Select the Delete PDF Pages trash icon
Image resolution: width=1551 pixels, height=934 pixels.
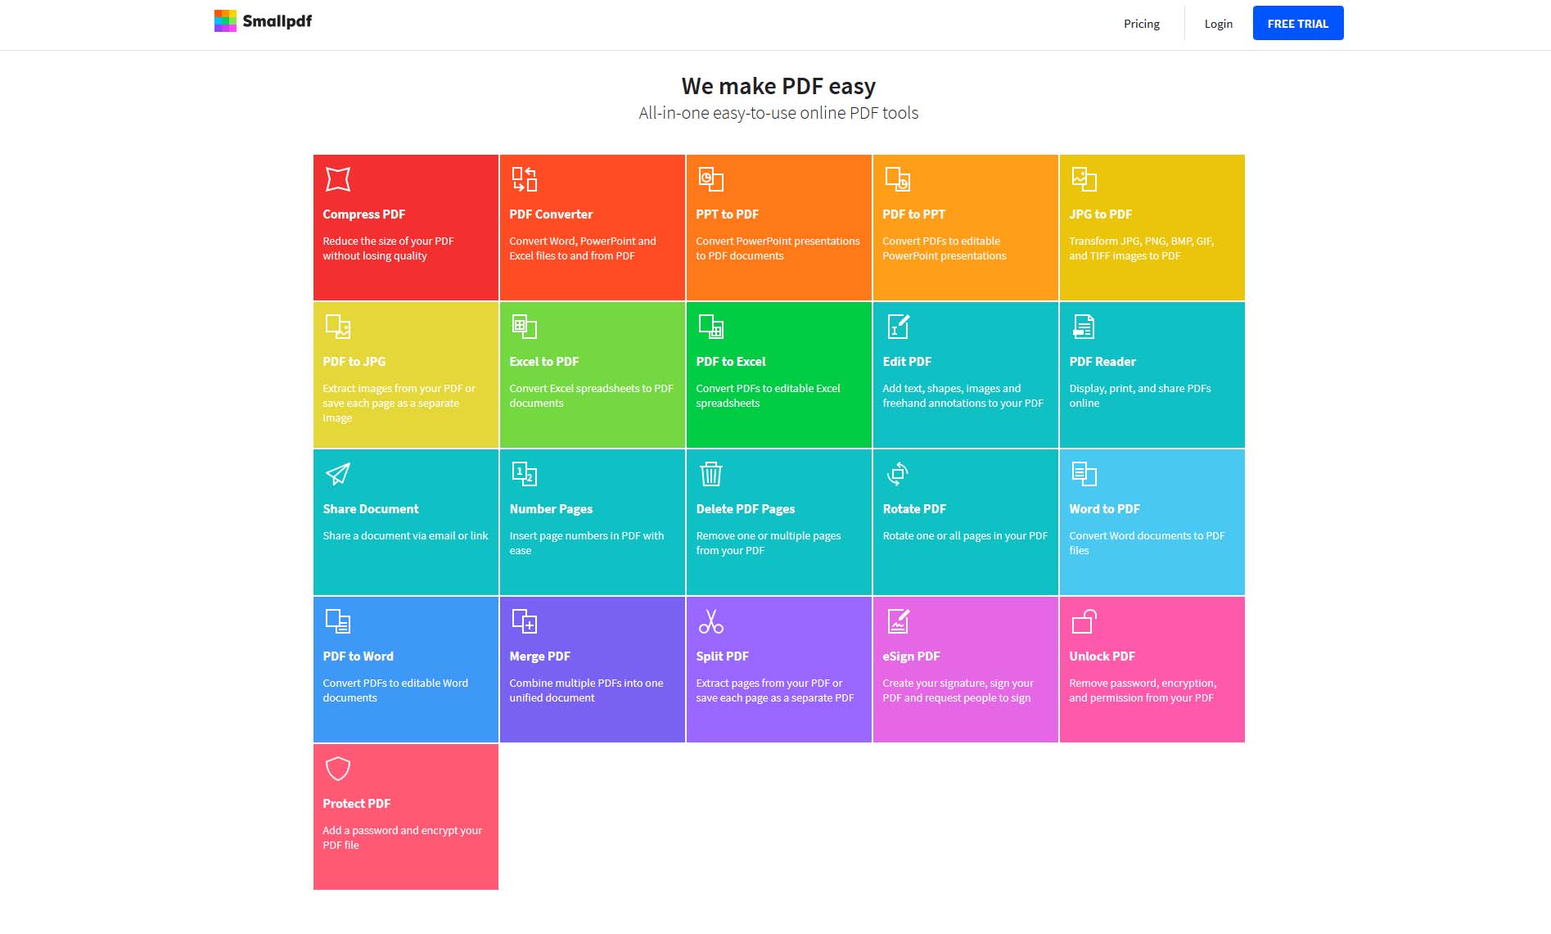710,474
